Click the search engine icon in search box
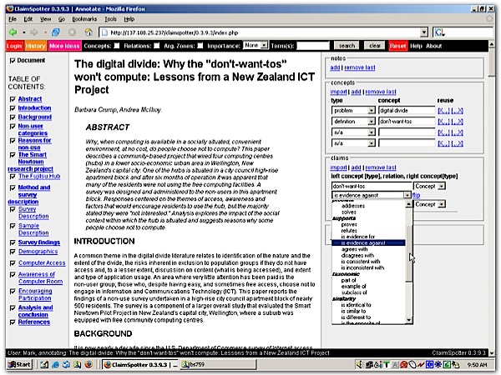Viewport: 501px width, 375px height. (440, 32)
